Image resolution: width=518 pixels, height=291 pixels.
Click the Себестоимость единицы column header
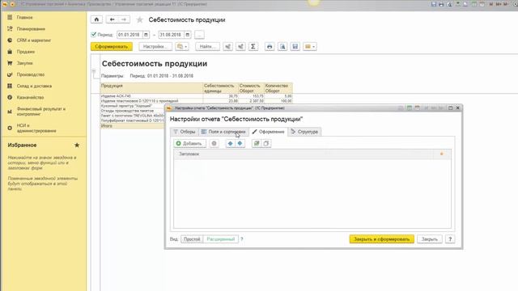coord(221,88)
